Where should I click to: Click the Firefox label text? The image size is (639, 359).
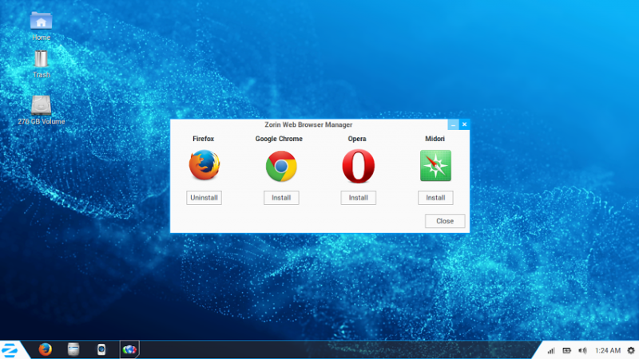[204, 139]
